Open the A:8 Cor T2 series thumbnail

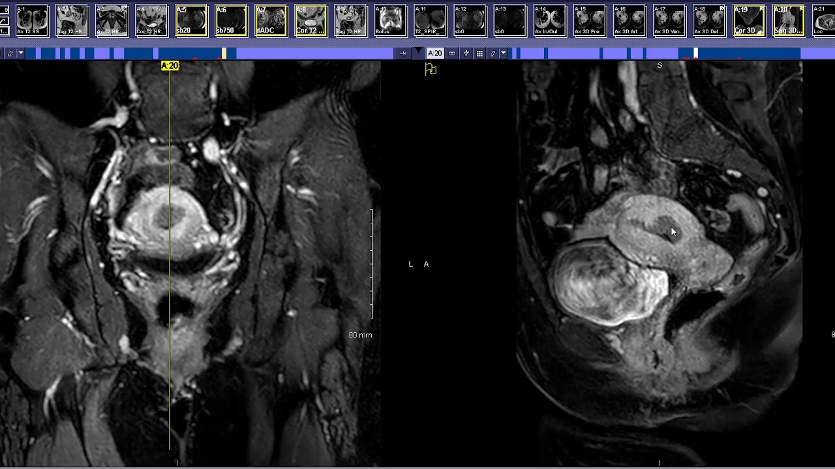tap(311, 20)
